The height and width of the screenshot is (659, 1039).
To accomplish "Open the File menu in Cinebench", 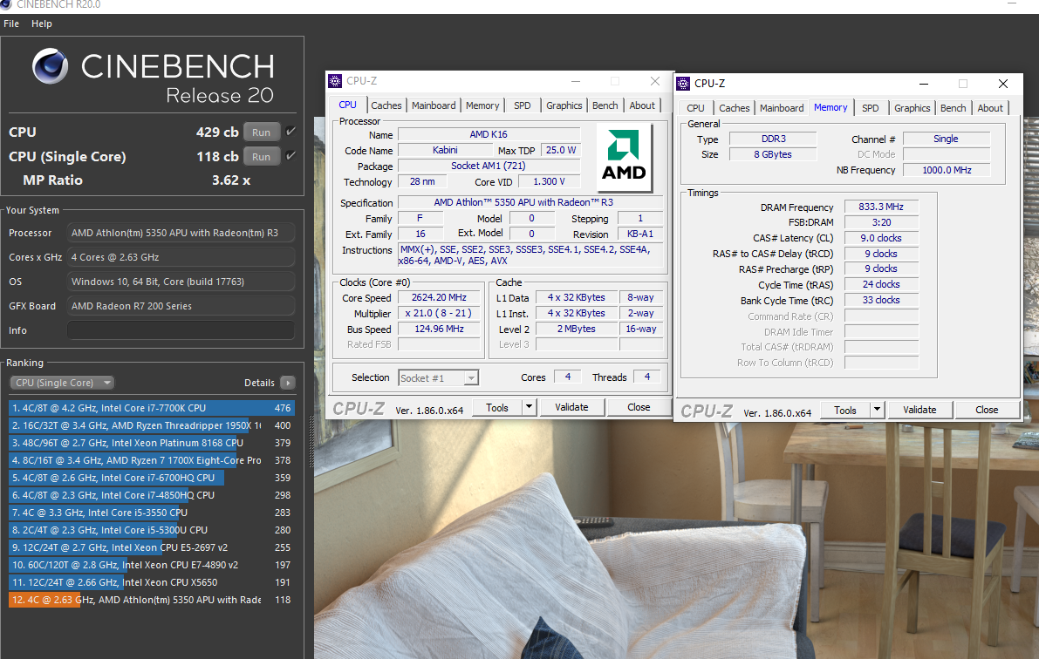I will click(11, 24).
